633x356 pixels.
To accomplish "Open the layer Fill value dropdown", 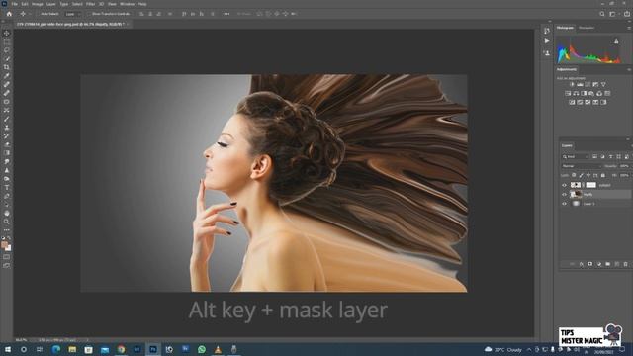I will pyautogui.click(x=625, y=175).
